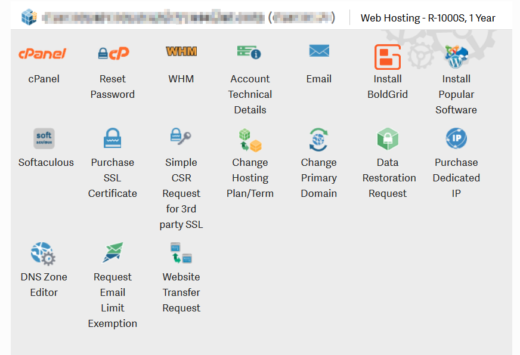The height and width of the screenshot is (355, 520).
Task: Click the "Website Transfer Request" text link
Action: [181, 292]
